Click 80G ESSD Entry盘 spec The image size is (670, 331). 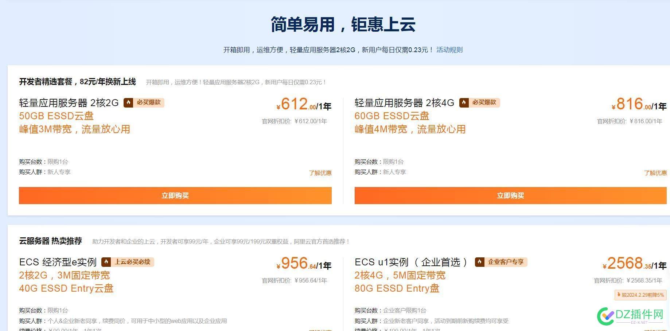(x=397, y=288)
